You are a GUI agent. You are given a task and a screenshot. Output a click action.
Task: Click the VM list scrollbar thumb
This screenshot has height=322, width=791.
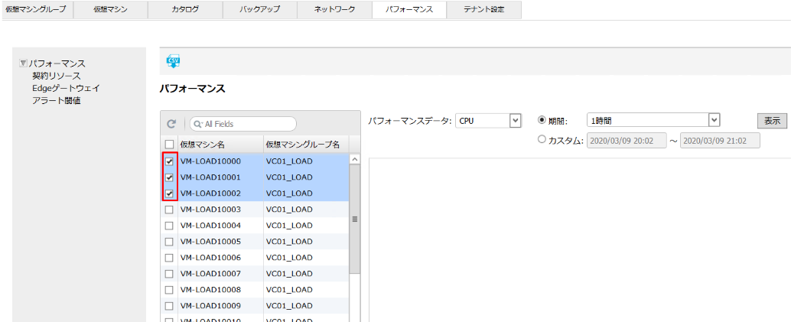[354, 219]
